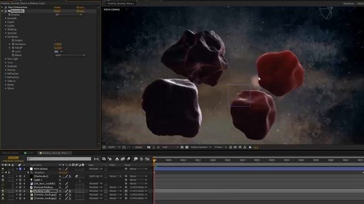This screenshot has width=364, height=204.
Task: Expand the Depth property group
Action: coord(6,22)
